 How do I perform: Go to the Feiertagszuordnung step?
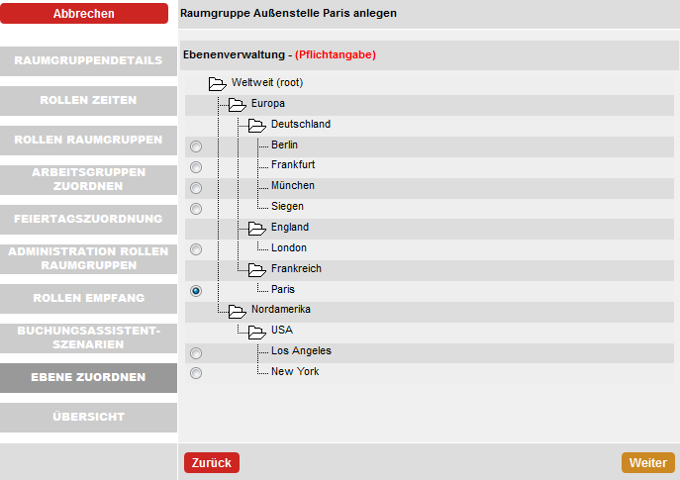88,219
